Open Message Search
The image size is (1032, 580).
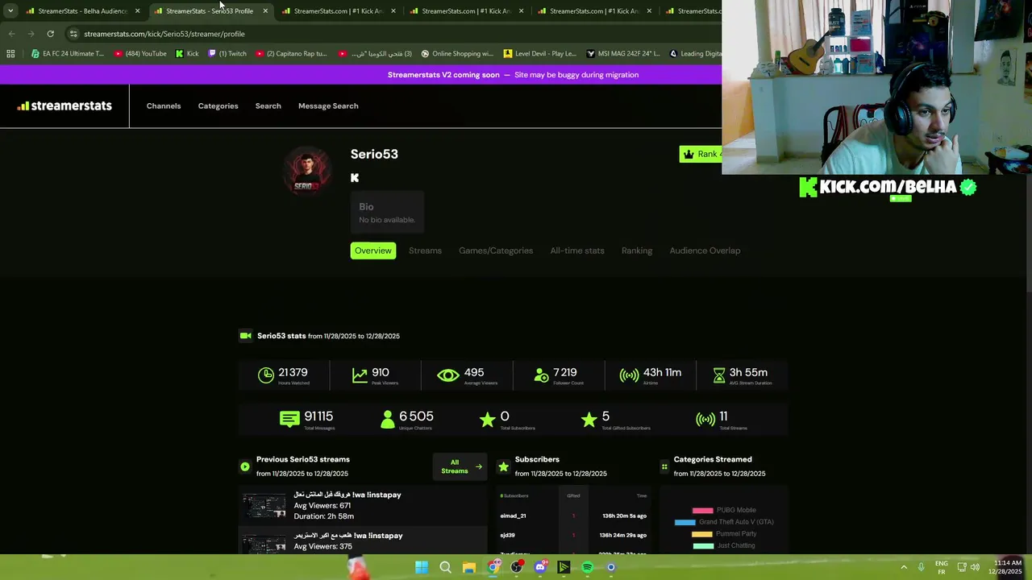[328, 106]
